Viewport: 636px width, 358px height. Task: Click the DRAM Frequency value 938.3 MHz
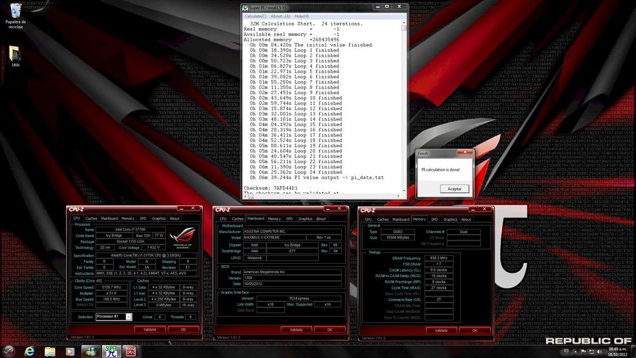(439, 258)
